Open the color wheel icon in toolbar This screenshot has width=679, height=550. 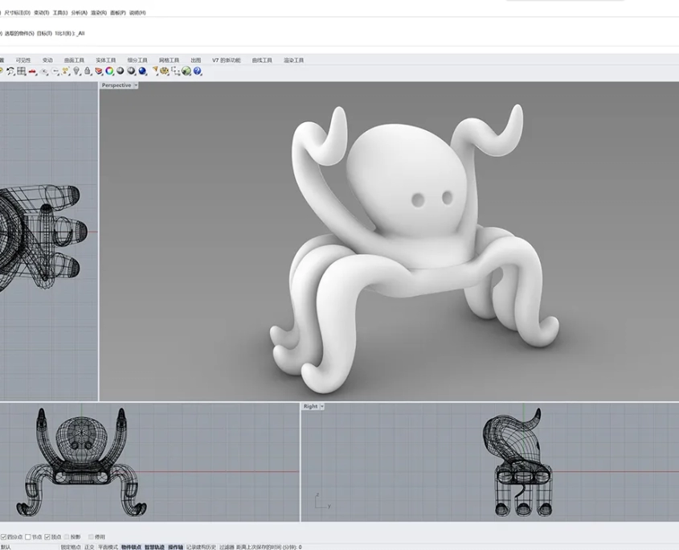click(x=109, y=71)
